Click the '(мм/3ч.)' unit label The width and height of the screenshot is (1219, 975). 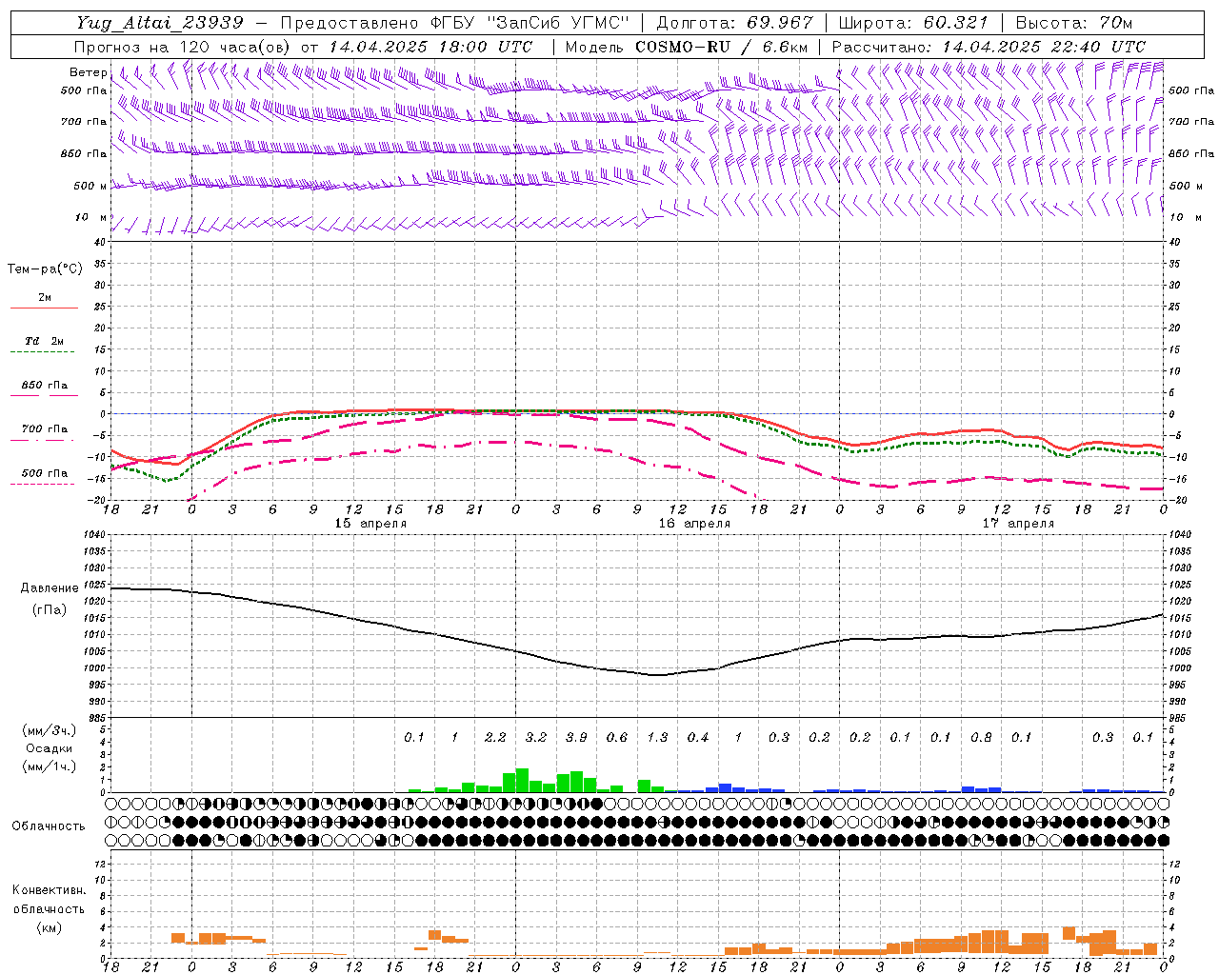click(x=50, y=730)
